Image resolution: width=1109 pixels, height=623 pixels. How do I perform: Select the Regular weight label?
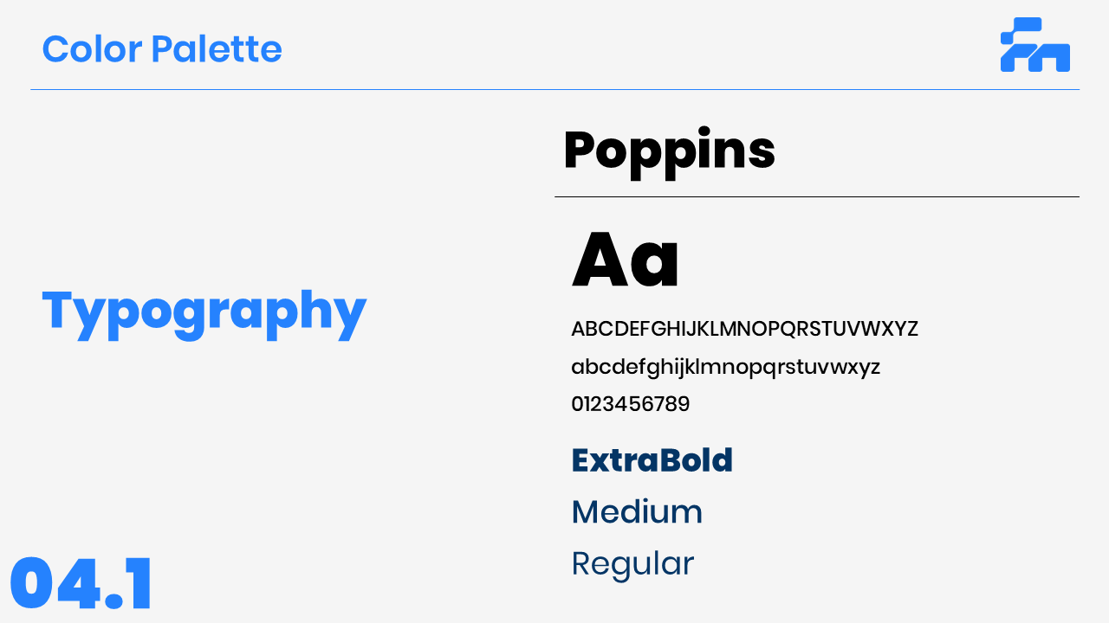632,564
